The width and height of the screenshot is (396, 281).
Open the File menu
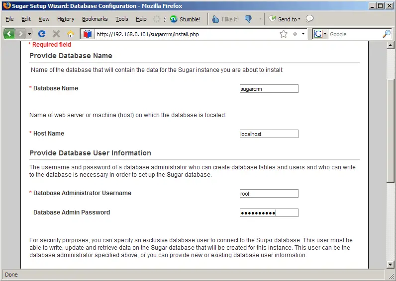coord(9,19)
